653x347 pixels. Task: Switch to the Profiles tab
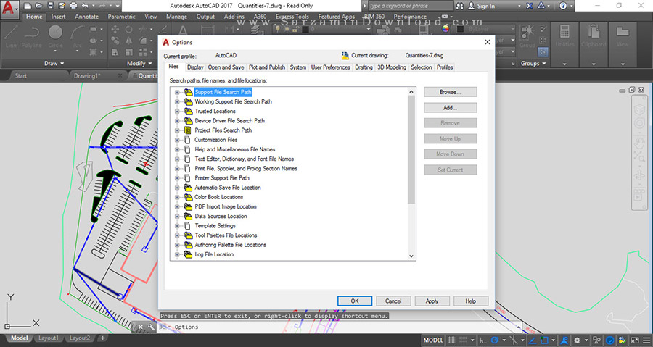(445, 67)
